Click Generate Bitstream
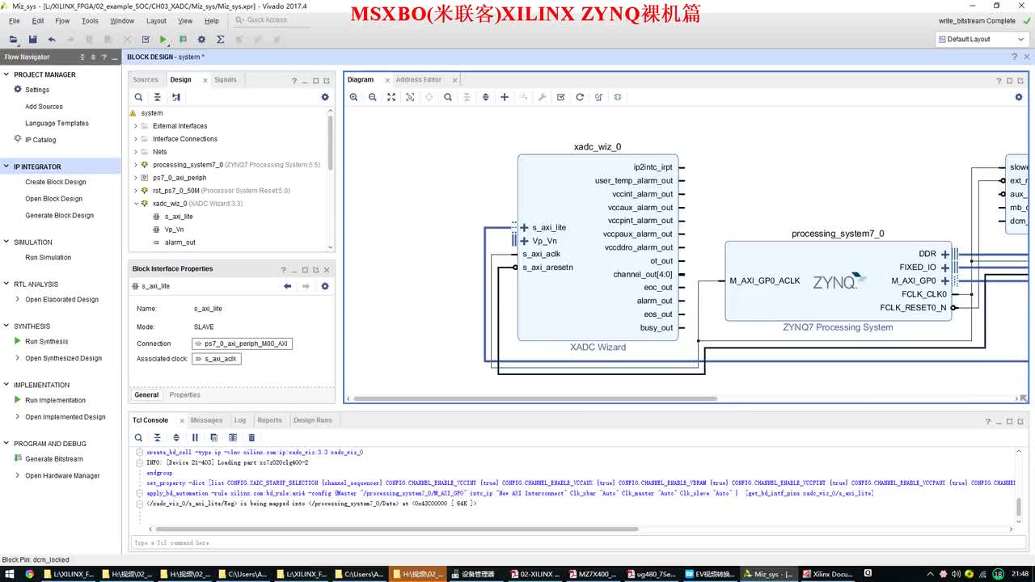 tap(53, 459)
